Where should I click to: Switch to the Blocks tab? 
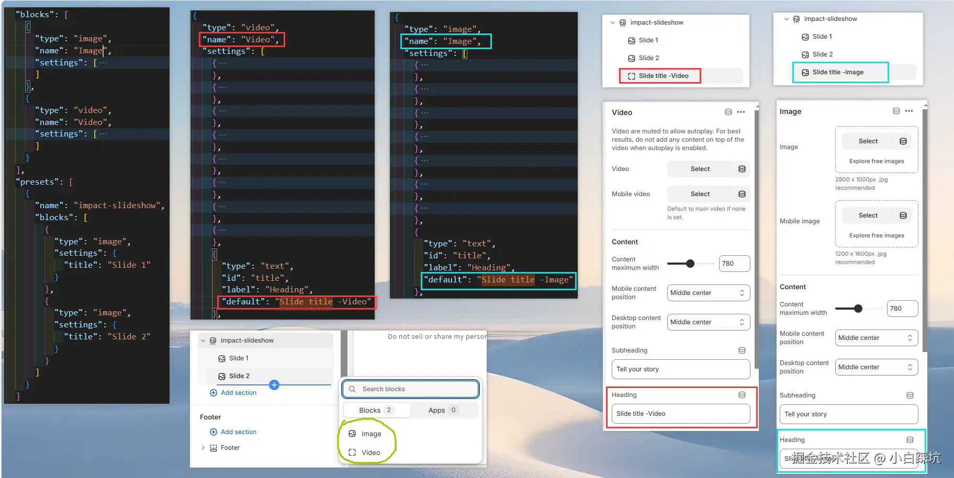coord(376,411)
